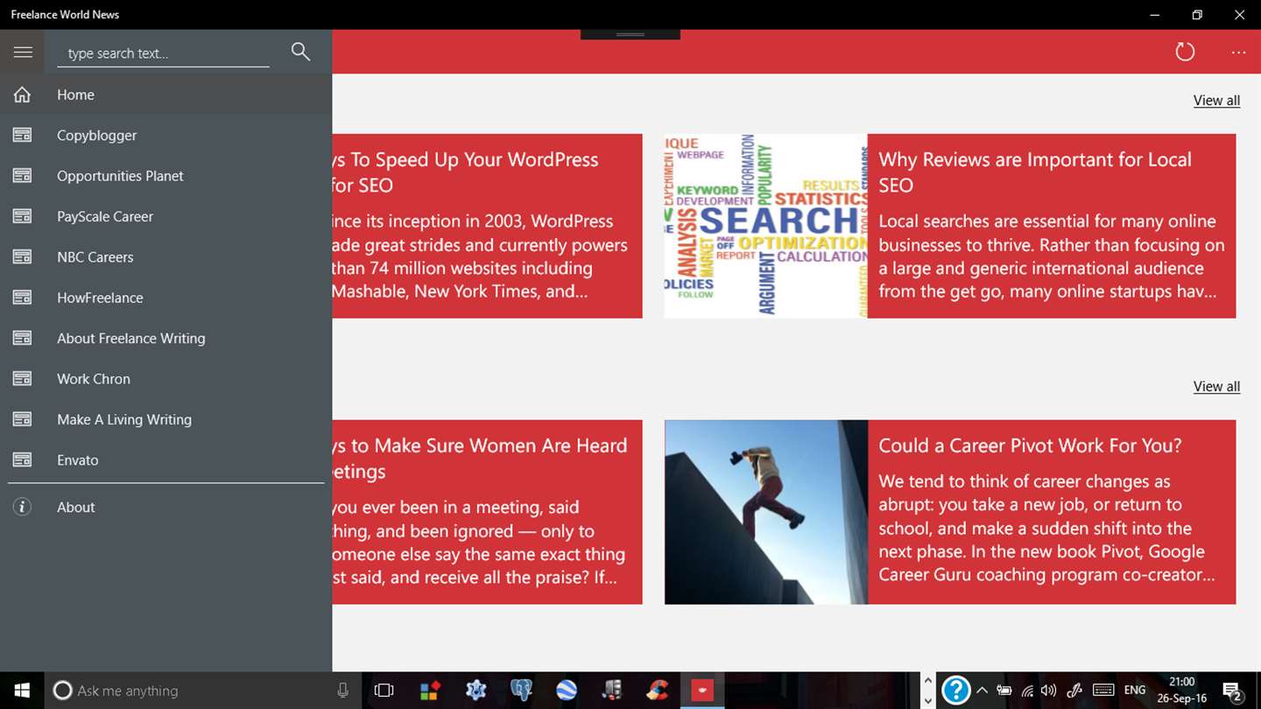
Task: Open the 'Speed Up Your WordPress' article
Action: coord(487,226)
